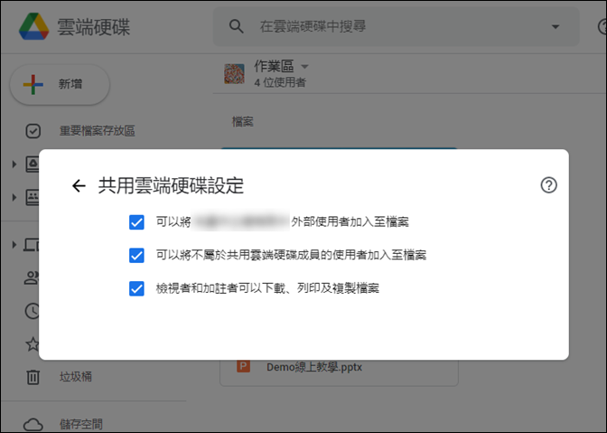This screenshot has width=607, height=433.
Task: Open the search options dropdown arrow
Action: (556, 27)
